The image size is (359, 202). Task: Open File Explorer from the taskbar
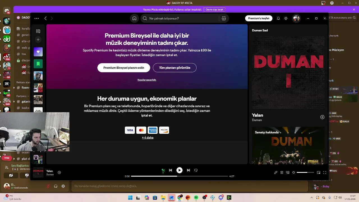163,198
